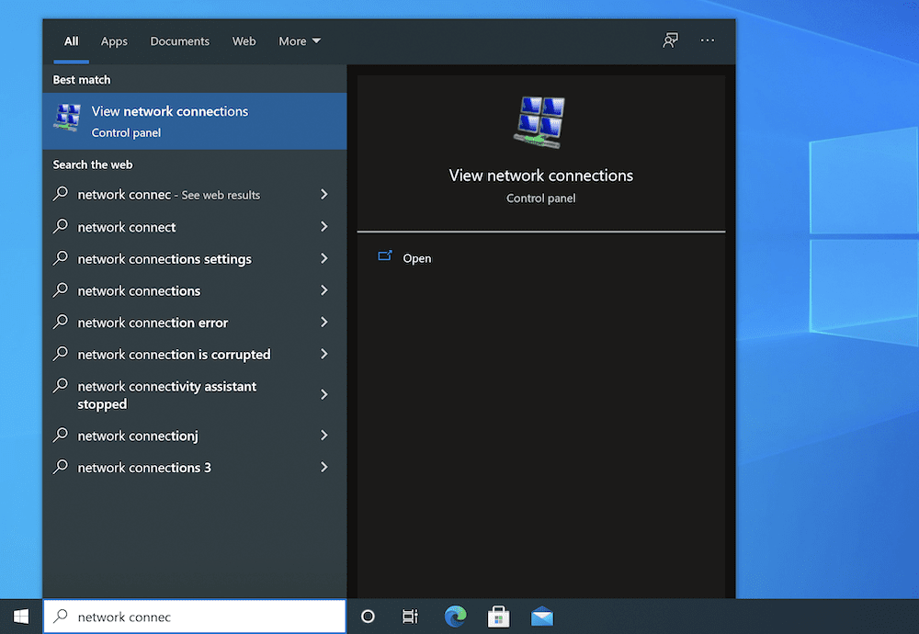The height and width of the screenshot is (634, 919).
Task: Switch to the All tab
Action: pos(71,41)
